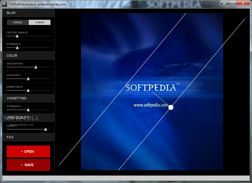Click the TiltShiftGenerator camera app icon
The image size is (252, 183).
click(x=5, y=4)
